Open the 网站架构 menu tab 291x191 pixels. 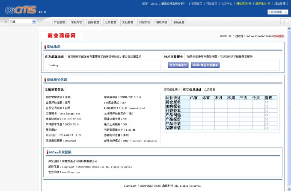point(145,22)
